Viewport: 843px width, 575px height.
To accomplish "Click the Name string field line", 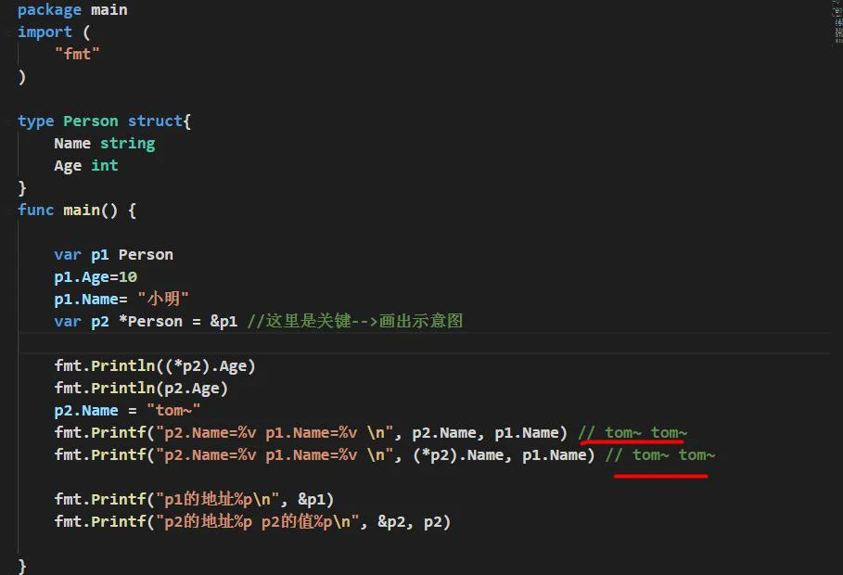I will click(x=104, y=144).
